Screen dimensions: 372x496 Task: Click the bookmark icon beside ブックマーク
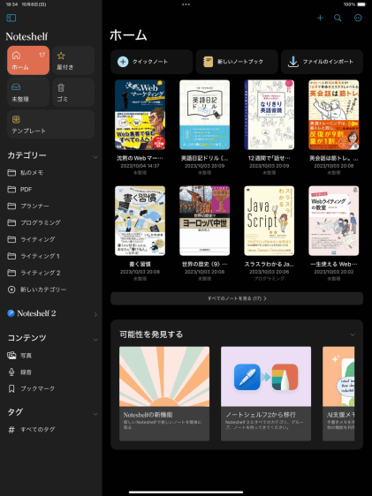11,388
